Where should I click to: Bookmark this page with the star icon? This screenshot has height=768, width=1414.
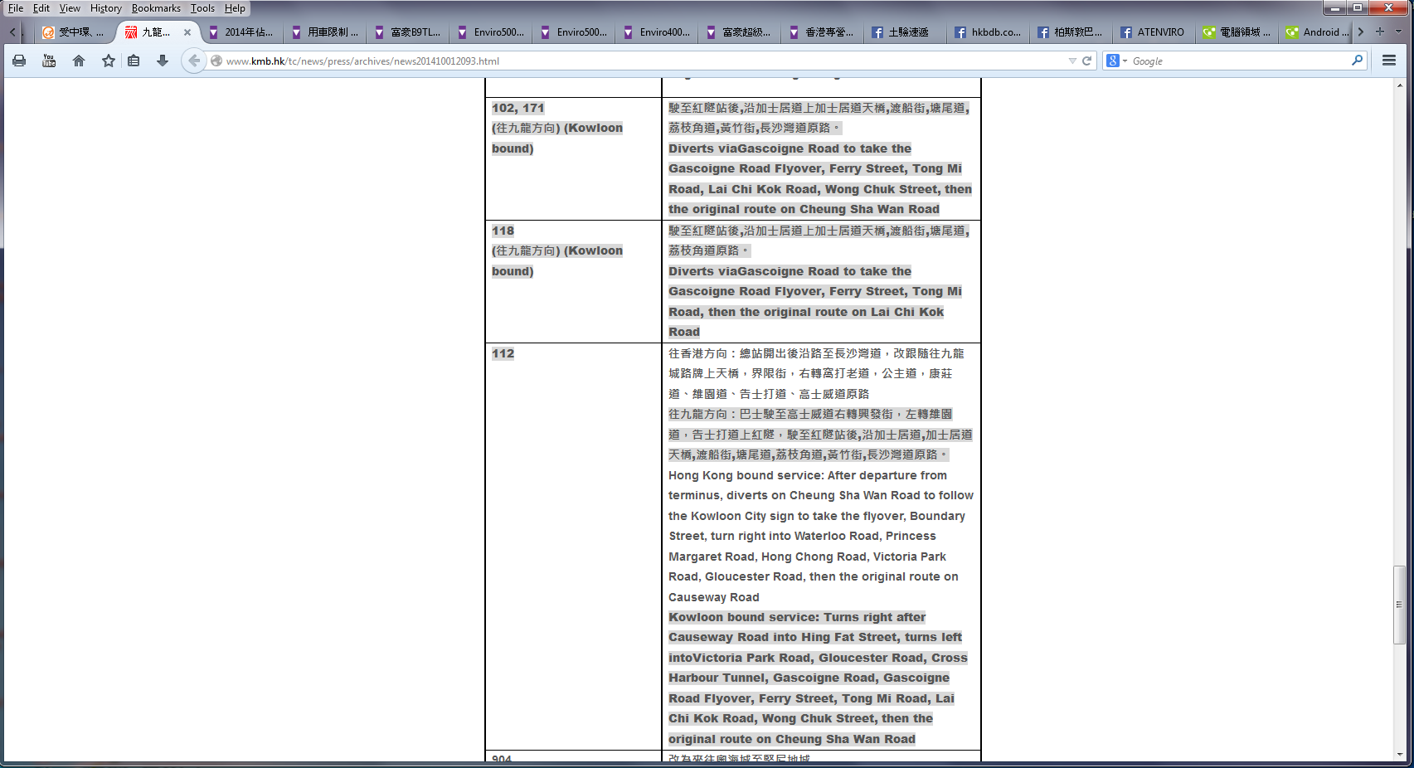point(109,61)
